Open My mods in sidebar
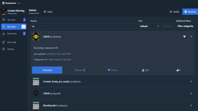The image size is (198, 111). tap(12, 20)
